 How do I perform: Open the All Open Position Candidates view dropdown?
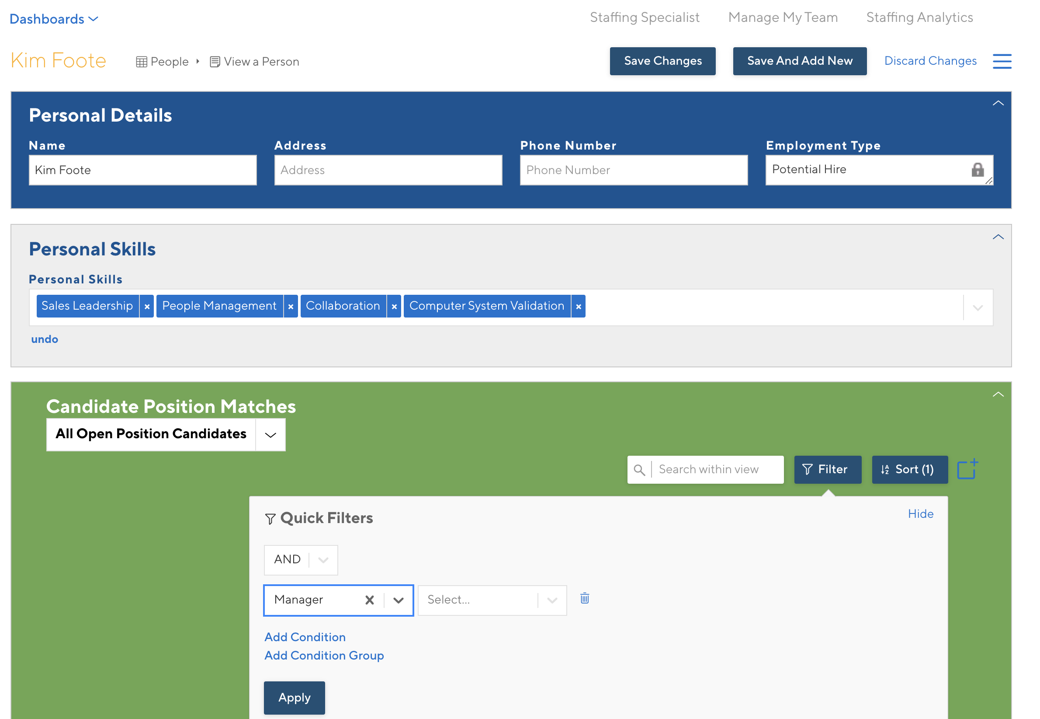270,435
